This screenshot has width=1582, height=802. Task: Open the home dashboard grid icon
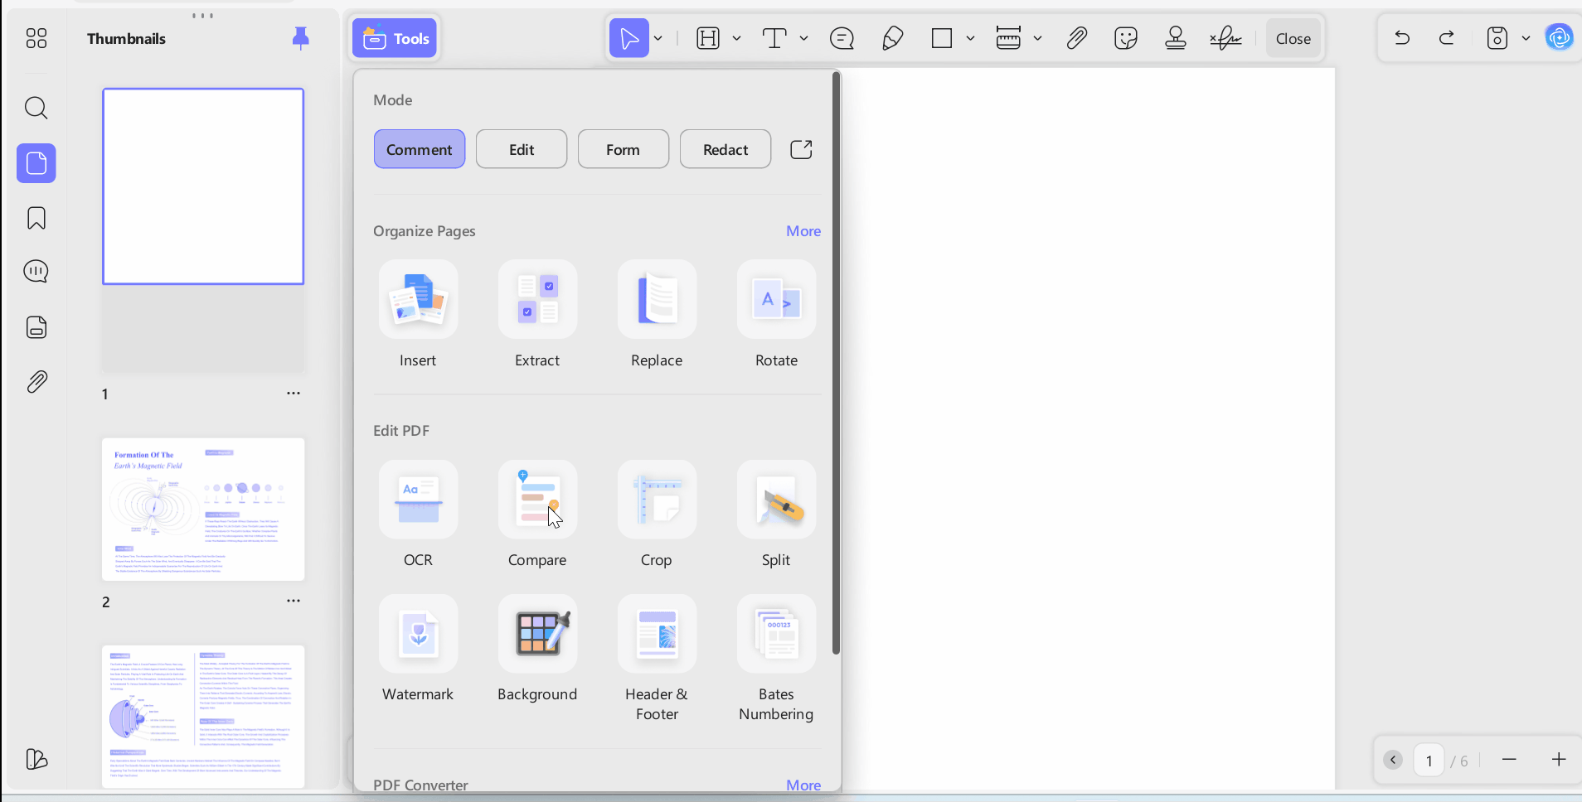[36, 38]
